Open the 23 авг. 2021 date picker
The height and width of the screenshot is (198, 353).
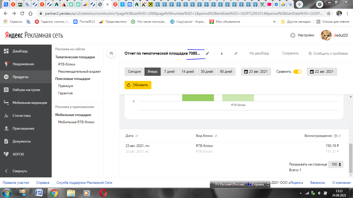(256, 72)
